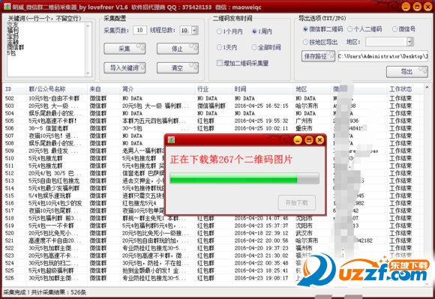This screenshot has width=435, height=299.
Task: Click the 导入关键词 button
Action: pos(124,68)
